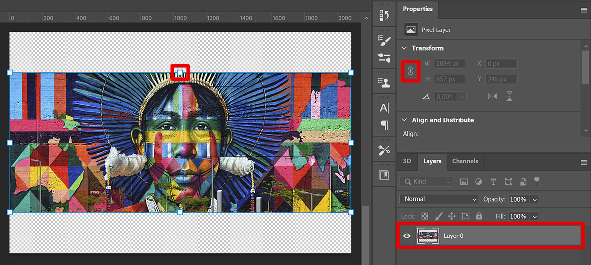Lock transparent pixels

(425, 216)
